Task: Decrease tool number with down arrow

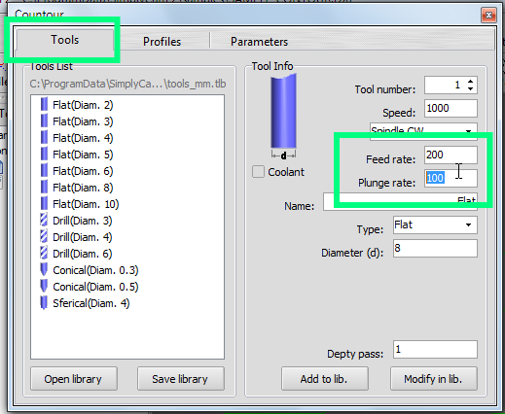Action: 470,88
